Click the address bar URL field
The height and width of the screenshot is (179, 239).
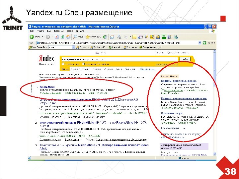[118, 43]
